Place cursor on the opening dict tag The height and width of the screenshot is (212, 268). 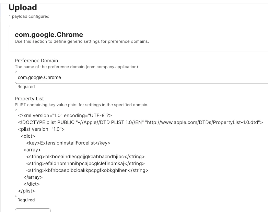click(28, 136)
